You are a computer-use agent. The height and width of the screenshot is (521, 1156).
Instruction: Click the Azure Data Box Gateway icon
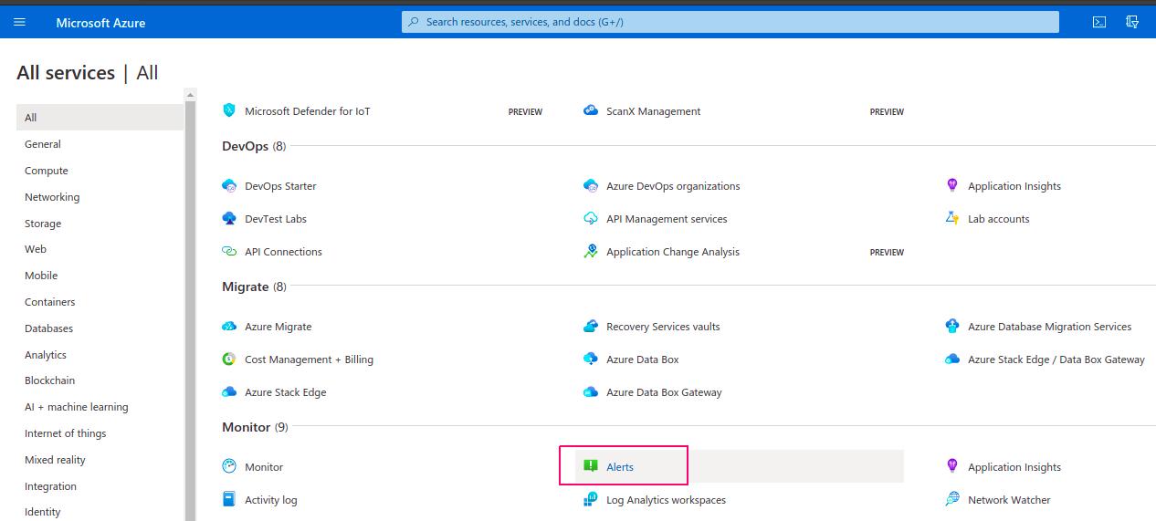tap(591, 391)
